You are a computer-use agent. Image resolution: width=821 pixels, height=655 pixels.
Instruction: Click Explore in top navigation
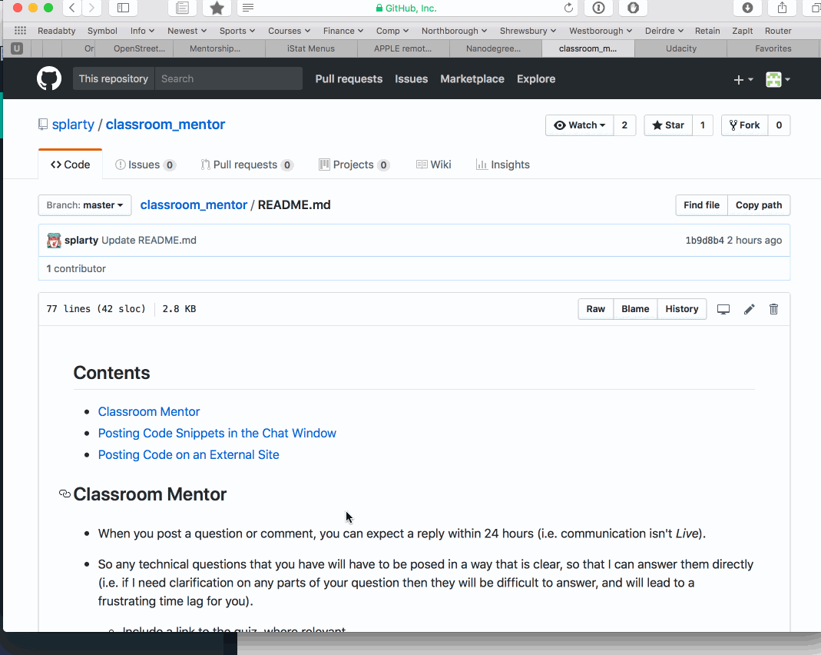536,79
